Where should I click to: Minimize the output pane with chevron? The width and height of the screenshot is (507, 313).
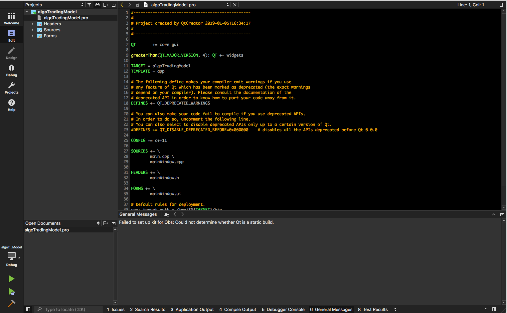[x=494, y=214]
